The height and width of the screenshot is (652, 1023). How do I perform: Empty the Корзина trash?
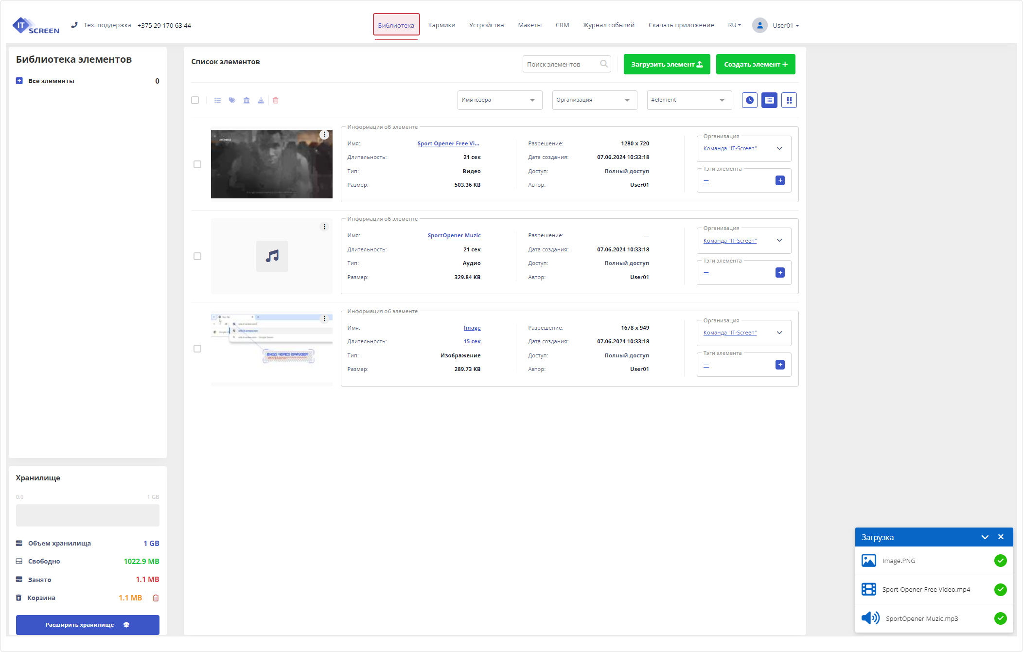tap(156, 598)
